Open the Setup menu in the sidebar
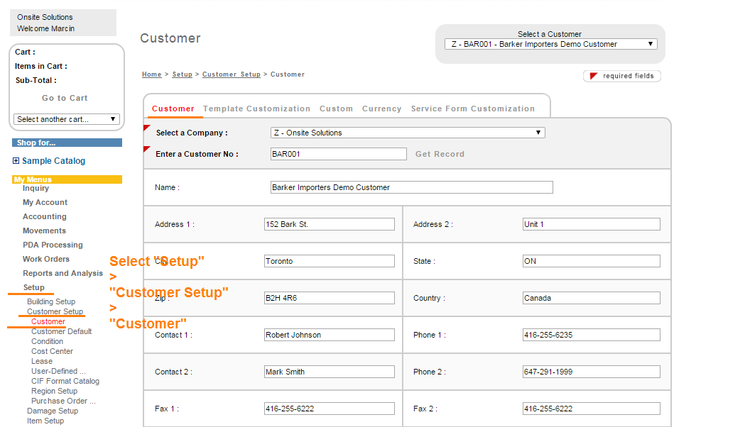This screenshot has height=427, width=745. 33,287
